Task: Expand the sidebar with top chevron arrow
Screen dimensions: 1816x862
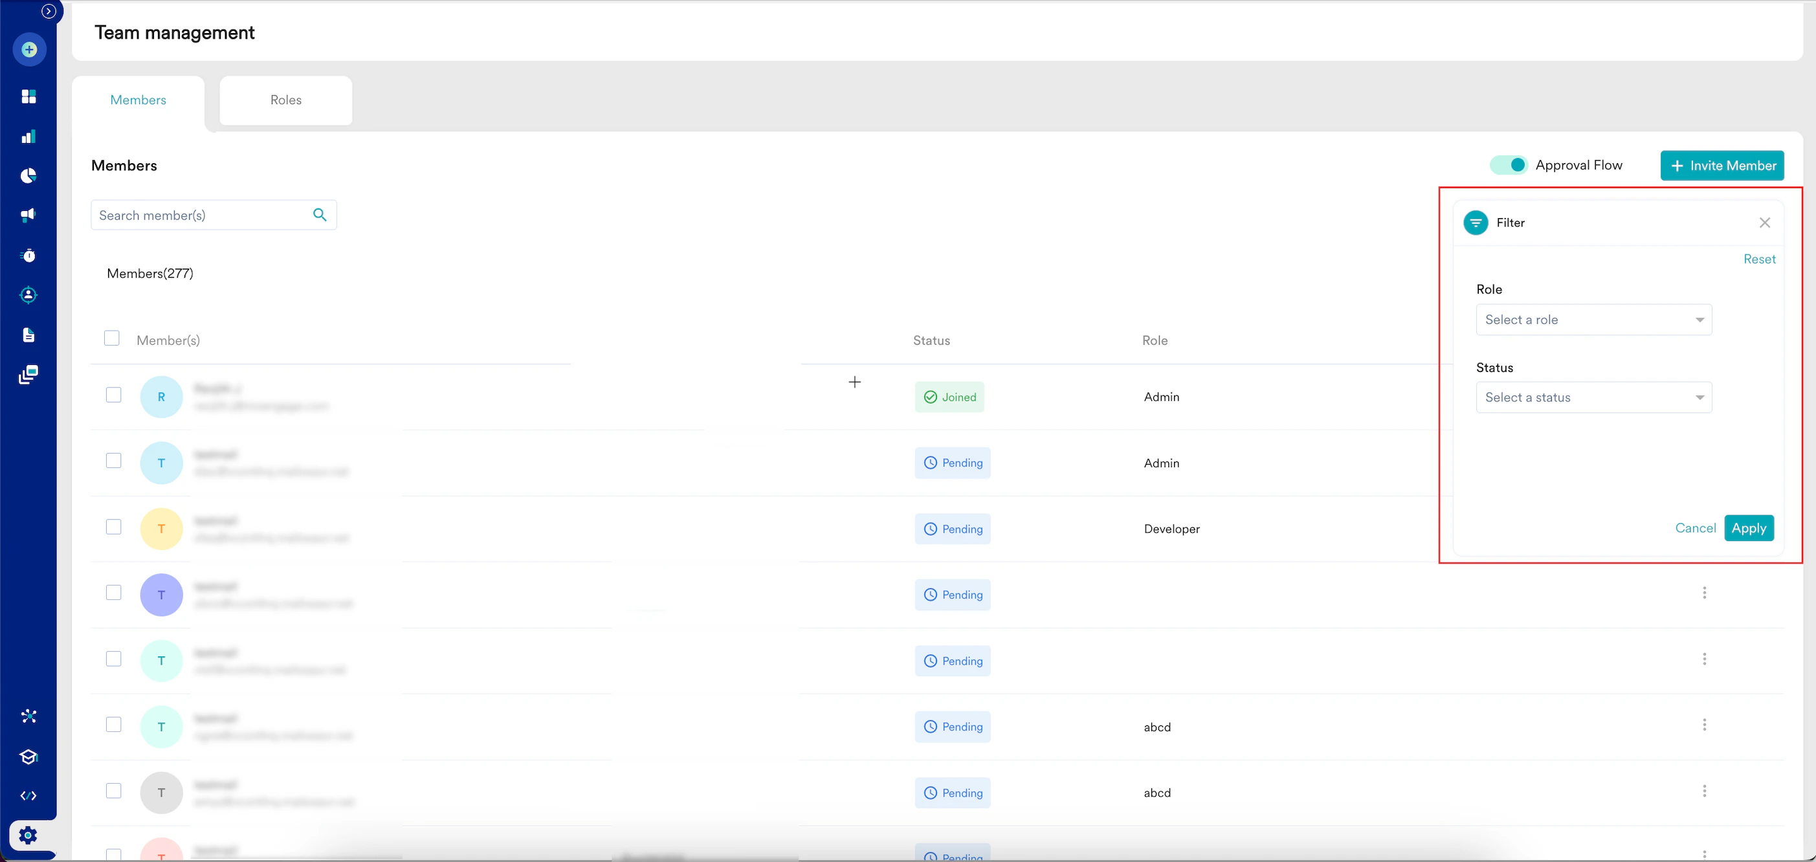Action: click(x=49, y=11)
